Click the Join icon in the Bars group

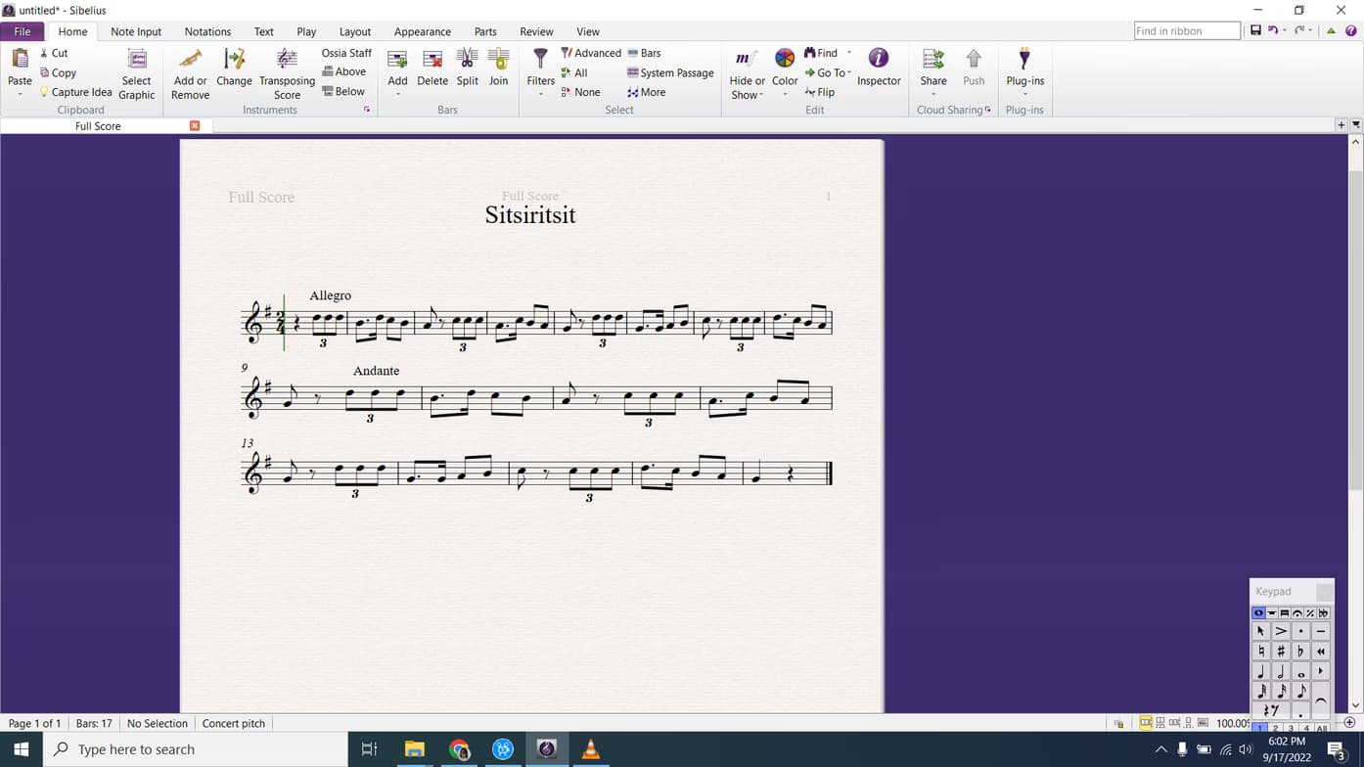[x=498, y=68]
